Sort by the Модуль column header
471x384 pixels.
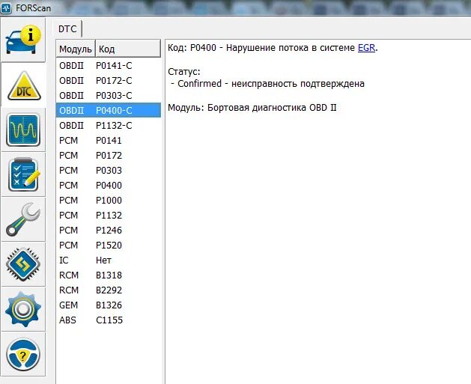click(x=76, y=49)
